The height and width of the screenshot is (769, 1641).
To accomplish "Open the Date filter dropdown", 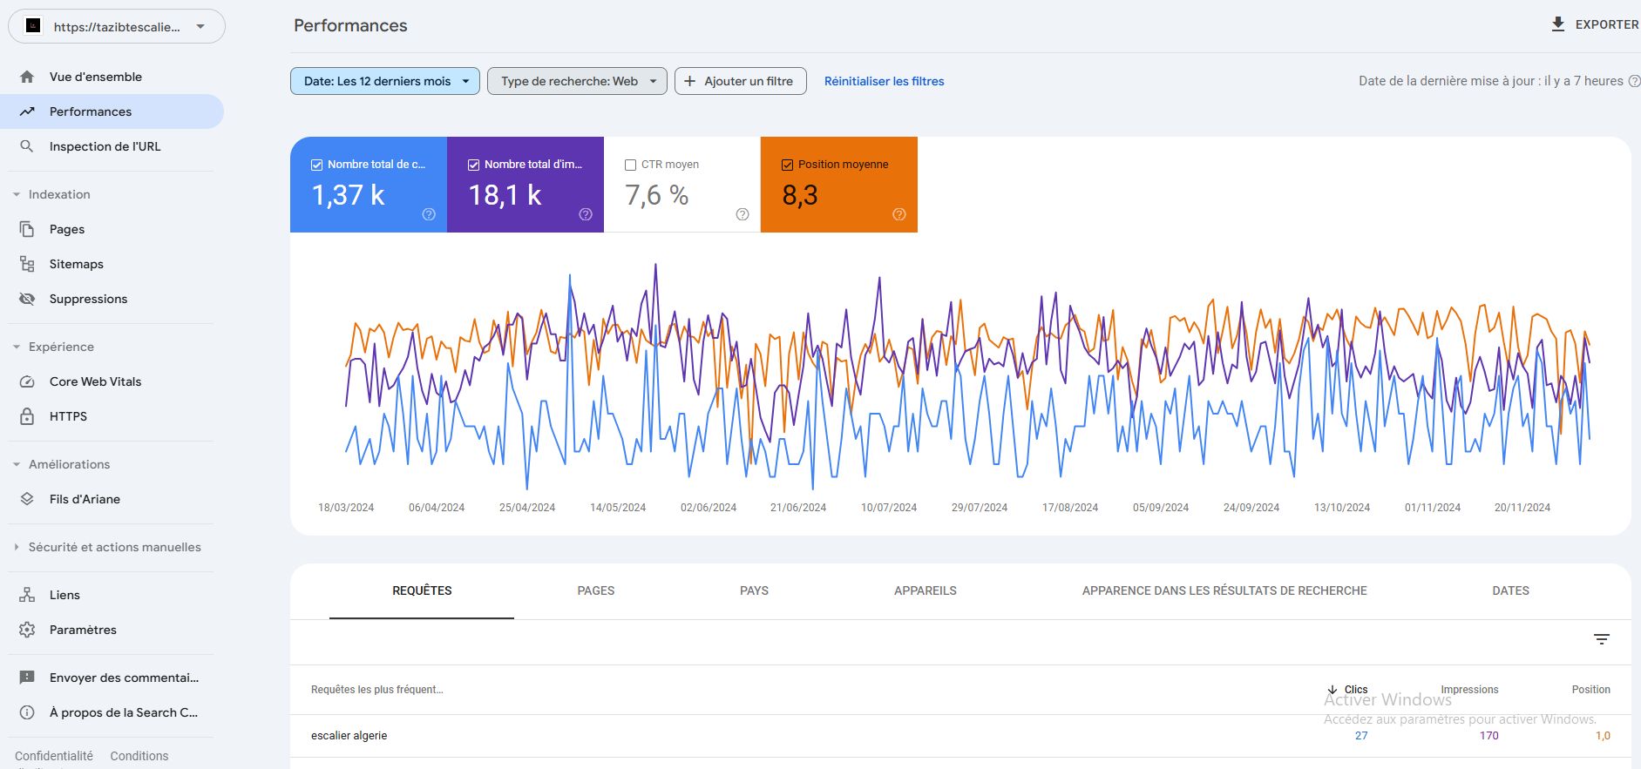I will click(x=384, y=81).
